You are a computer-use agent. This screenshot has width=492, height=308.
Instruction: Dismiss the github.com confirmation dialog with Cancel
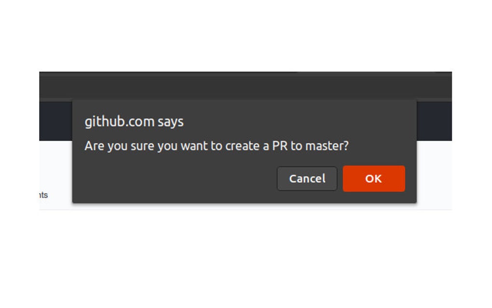pyautogui.click(x=307, y=178)
